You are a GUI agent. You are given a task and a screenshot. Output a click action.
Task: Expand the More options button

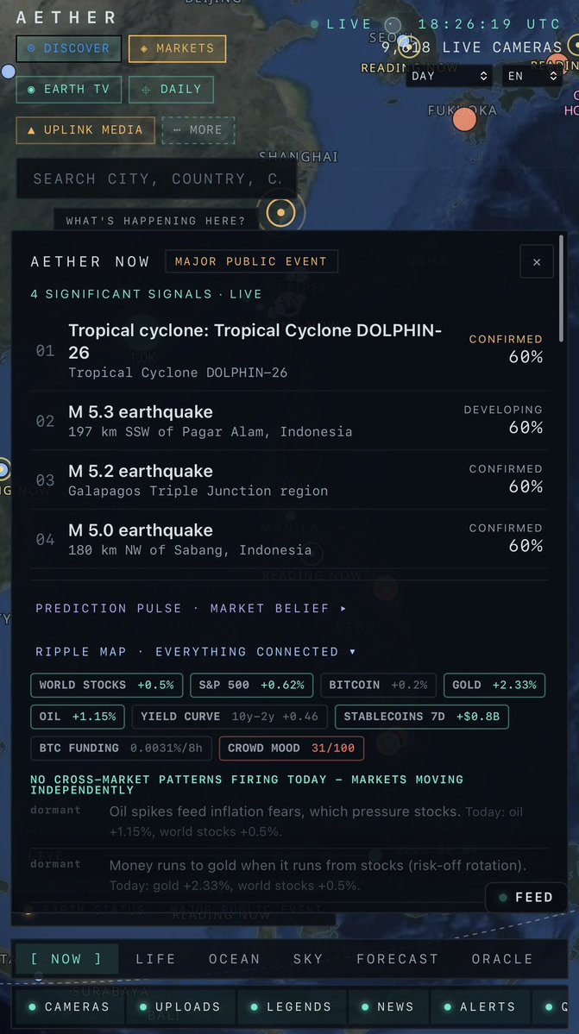198,130
